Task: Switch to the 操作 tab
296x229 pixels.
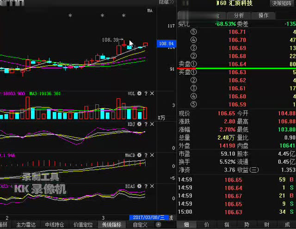Action: 263,15
